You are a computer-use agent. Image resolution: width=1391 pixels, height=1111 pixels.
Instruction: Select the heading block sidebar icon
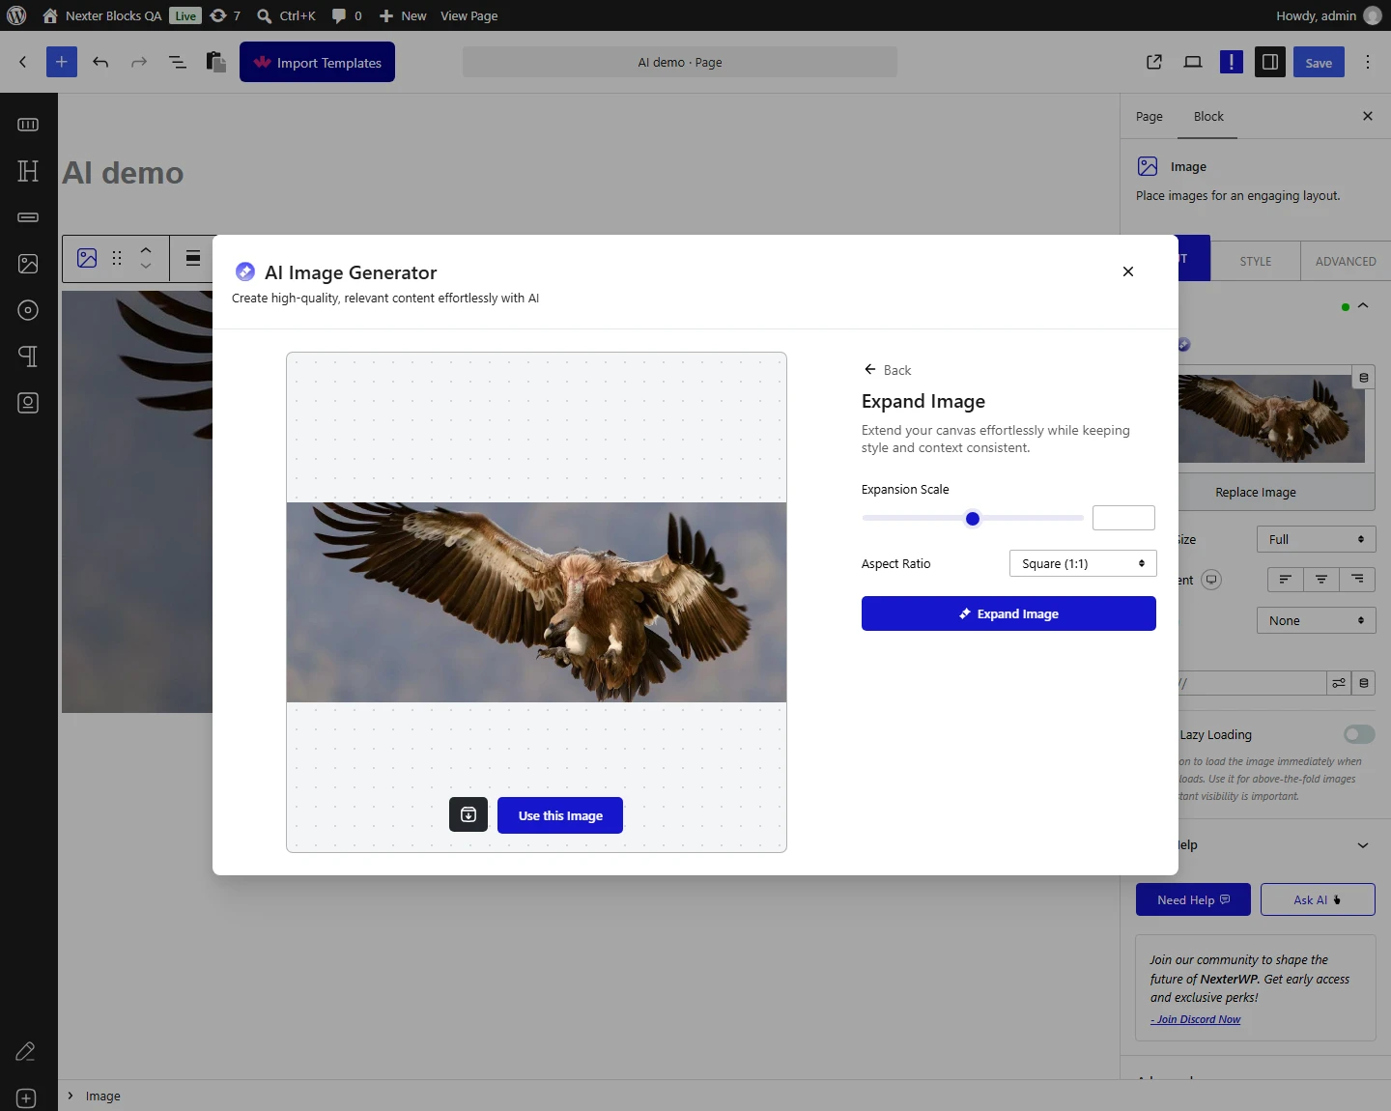28,171
